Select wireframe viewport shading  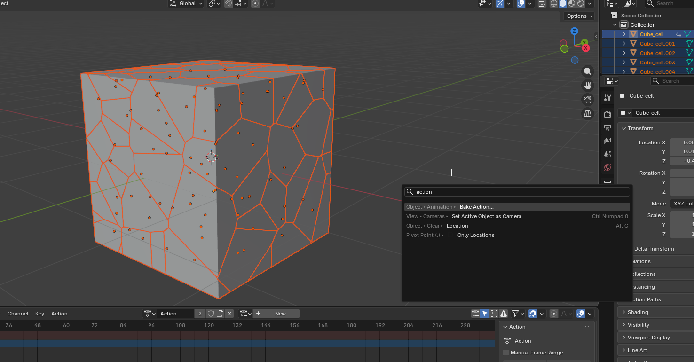pos(553,3)
